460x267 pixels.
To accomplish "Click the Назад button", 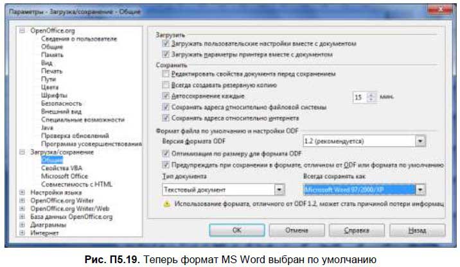I will tap(417, 230).
